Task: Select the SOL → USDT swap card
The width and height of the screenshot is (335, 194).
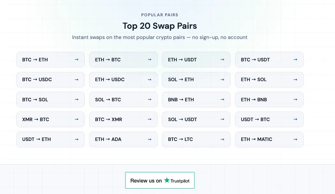Action: click(196, 119)
